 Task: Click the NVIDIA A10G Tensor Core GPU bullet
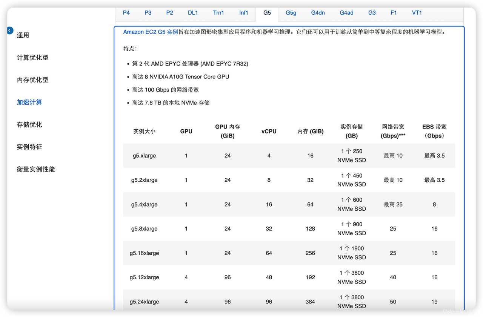click(x=181, y=77)
